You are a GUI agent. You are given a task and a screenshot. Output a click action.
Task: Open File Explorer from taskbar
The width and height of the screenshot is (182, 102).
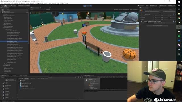click(179, 14)
